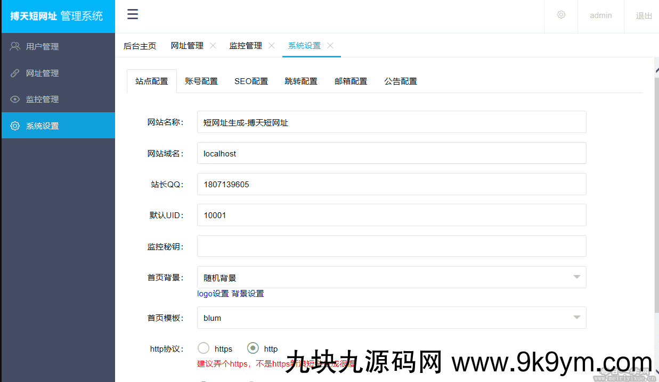This screenshot has width=659, height=382.
Task: Open the admin account menu
Action: [601, 15]
